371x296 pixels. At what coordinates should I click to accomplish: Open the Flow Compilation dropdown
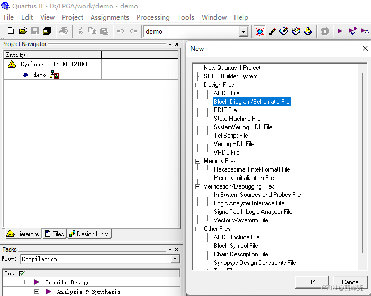[175, 259]
